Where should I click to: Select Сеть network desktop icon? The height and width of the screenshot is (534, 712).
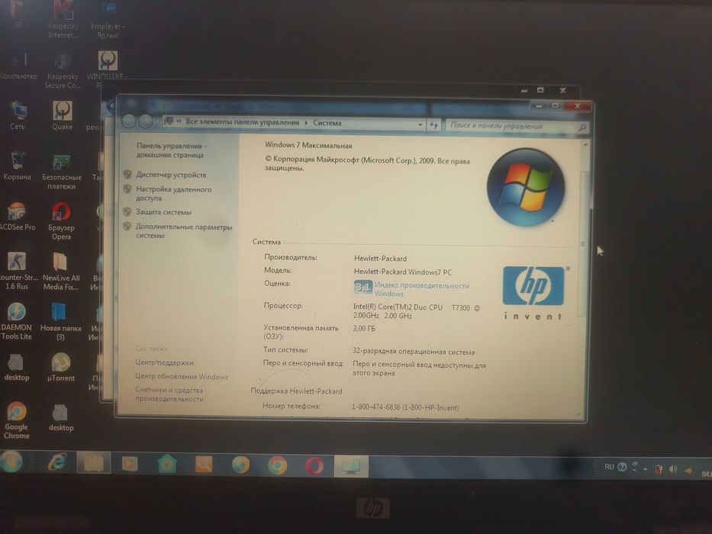[x=18, y=116]
